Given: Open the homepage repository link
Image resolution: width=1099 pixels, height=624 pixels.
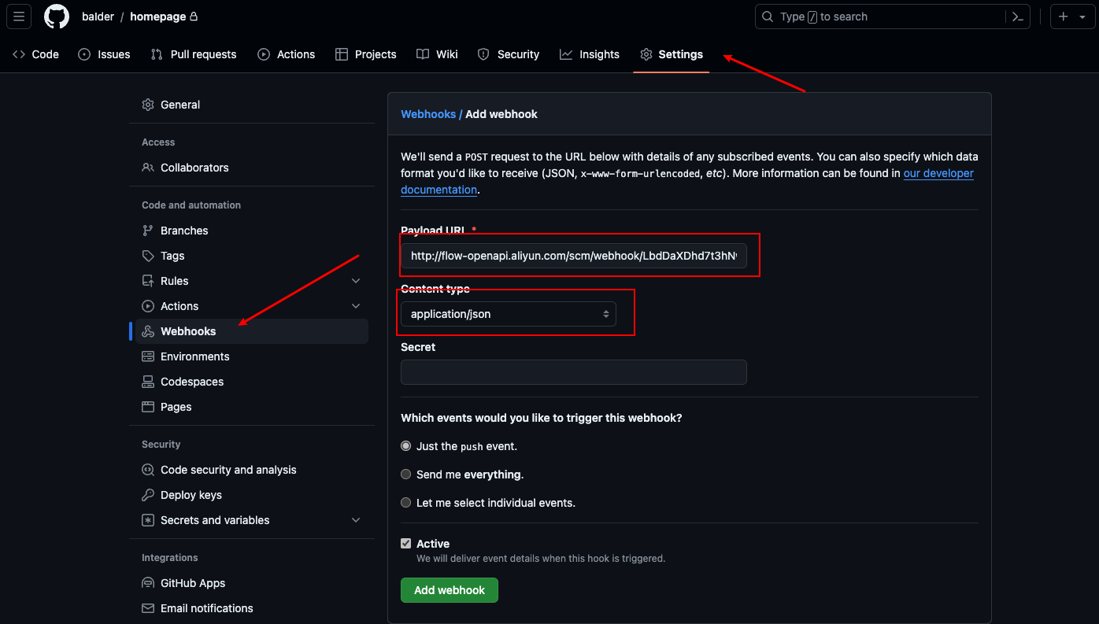Looking at the screenshot, I should 158,17.
